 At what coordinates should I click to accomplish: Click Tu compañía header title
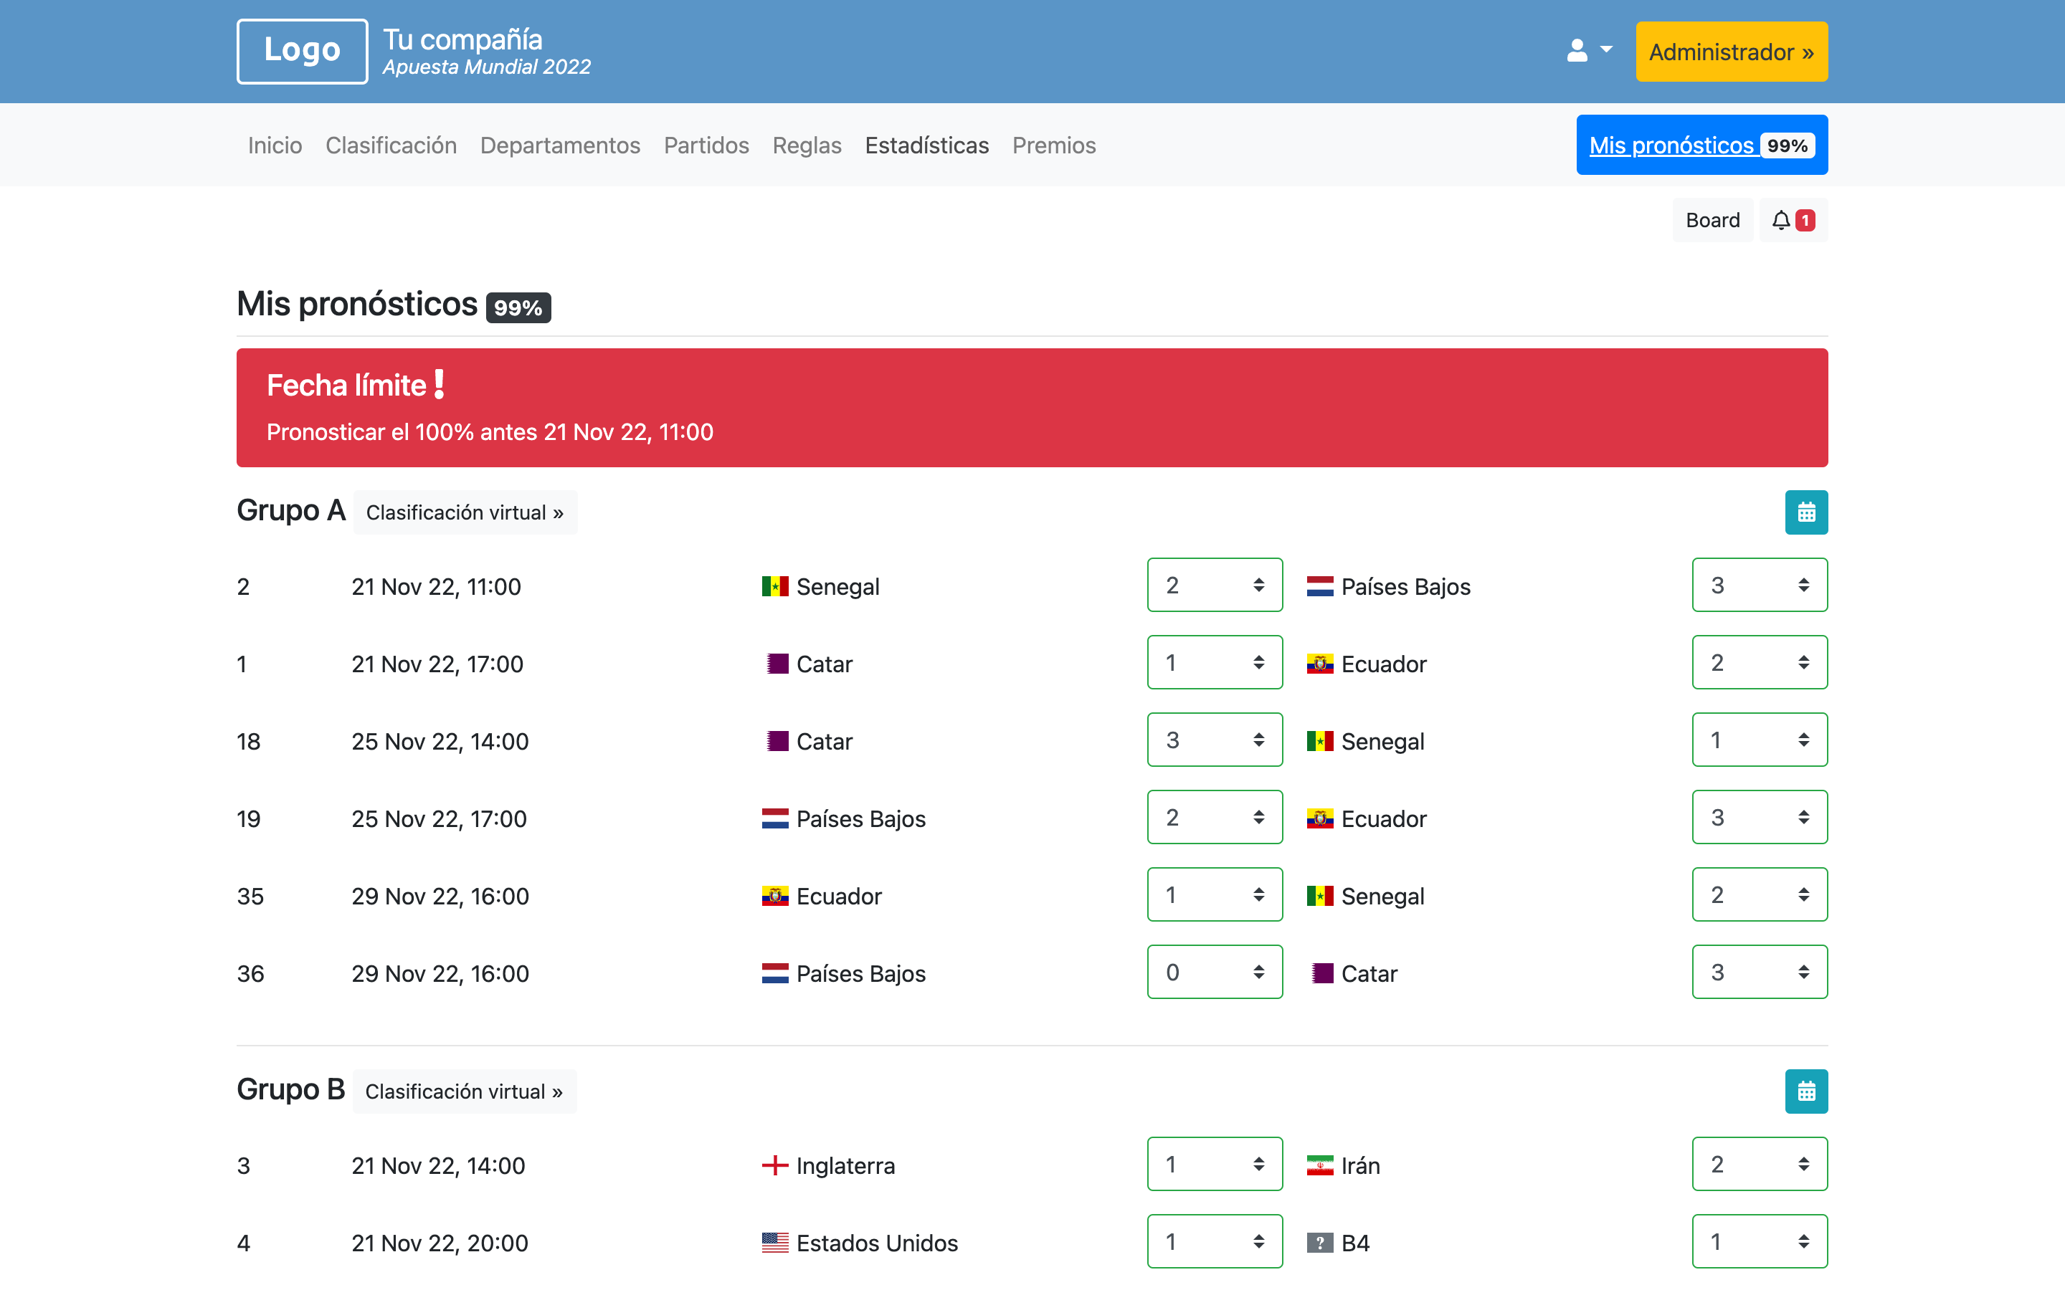(462, 39)
